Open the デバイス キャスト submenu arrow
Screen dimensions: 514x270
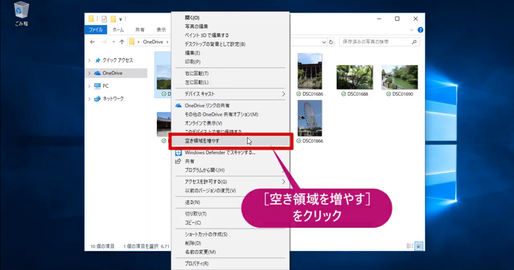(283, 94)
